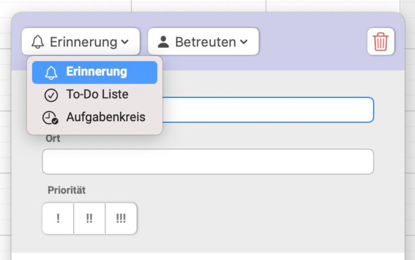The width and height of the screenshot is (415, 260).
Task: Click the bell icon on the Erinnerung button
Action: click(38, 42)
